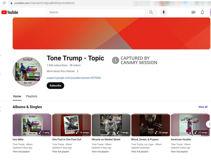Viewport: 211px width, 167px height.
Task: Click the channel banner image
Action: coord(111,33)
